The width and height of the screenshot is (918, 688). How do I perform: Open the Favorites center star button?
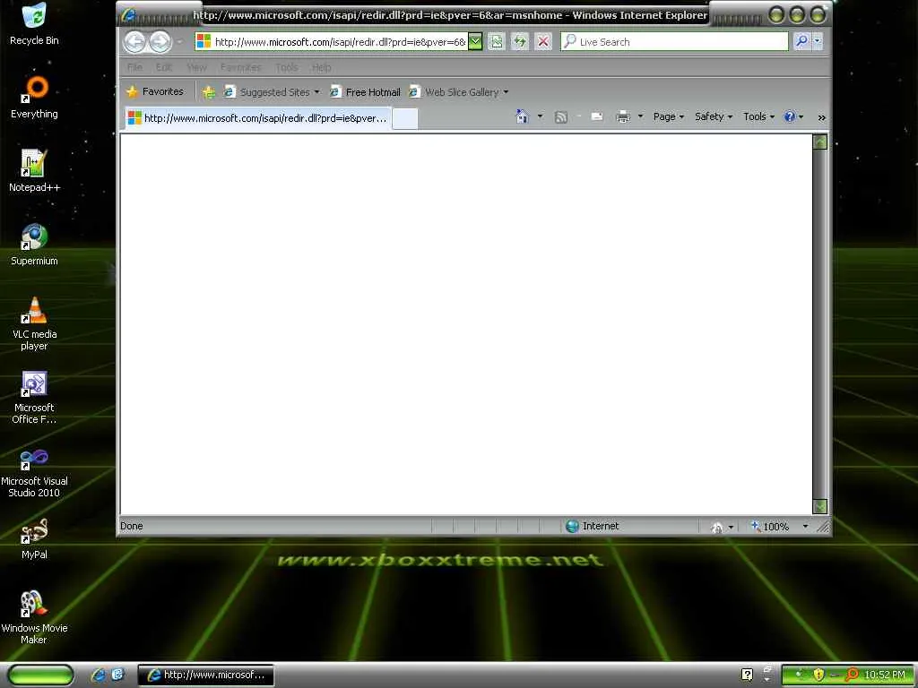click(155, 91)
